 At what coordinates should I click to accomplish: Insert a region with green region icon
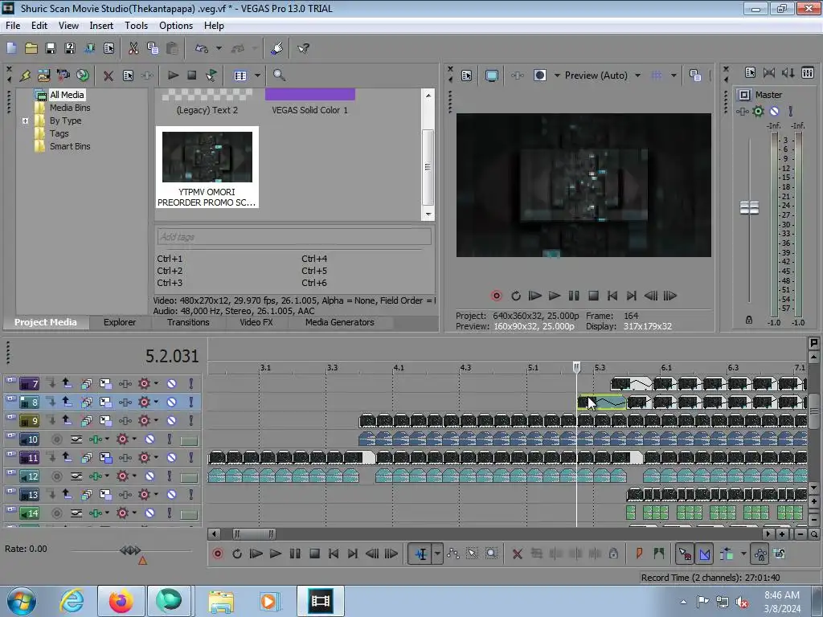point(659,554)
